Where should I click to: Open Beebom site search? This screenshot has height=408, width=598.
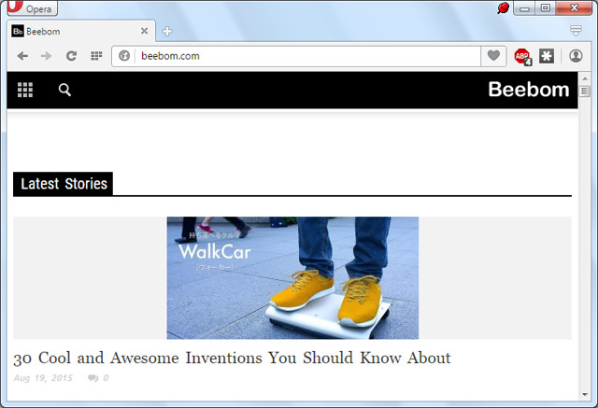[x=64, y=90]
